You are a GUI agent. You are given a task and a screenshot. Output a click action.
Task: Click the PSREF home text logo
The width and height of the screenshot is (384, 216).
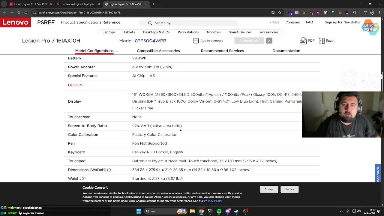(x=46, y=22)
